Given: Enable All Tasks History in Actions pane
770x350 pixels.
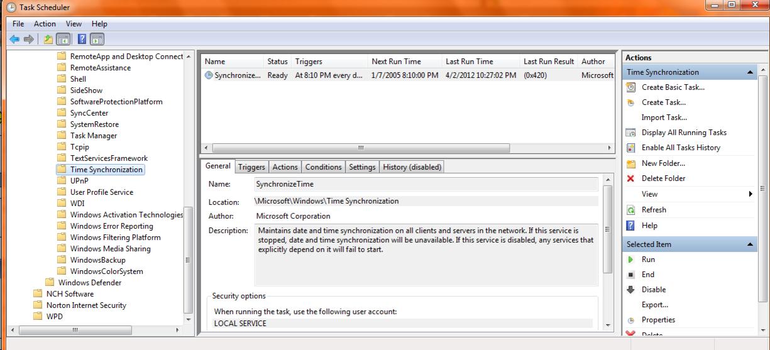Looking at the screenshot, I should [x=680, y=148].
